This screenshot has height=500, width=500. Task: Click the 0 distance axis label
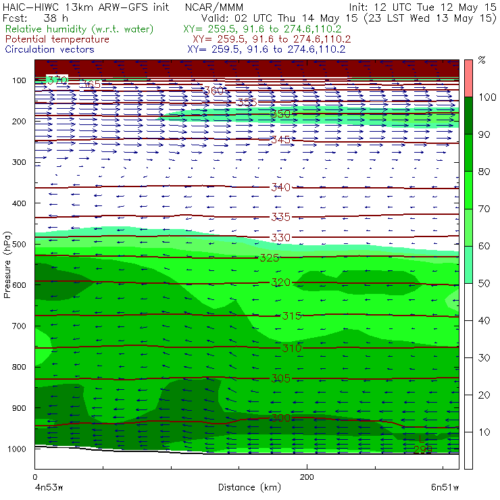point(35,477)
